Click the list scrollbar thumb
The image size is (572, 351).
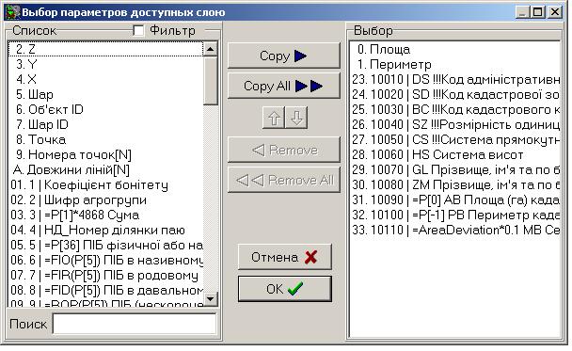pos(211,81)
